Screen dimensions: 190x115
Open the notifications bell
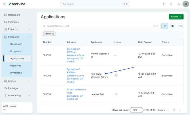(x=171, y=4)
